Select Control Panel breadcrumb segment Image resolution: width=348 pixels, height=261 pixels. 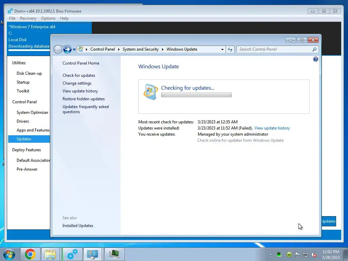tap(103, 49)
